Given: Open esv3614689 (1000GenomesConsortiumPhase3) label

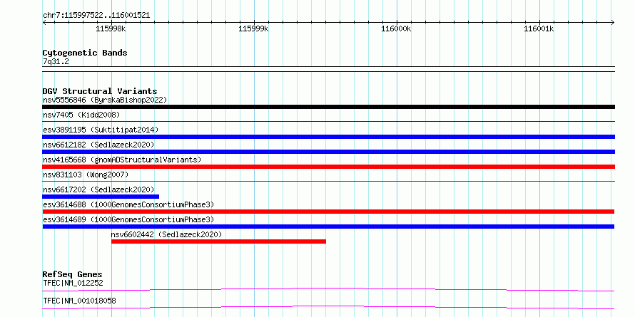Looking at the screenshot, I should (128, 219).
